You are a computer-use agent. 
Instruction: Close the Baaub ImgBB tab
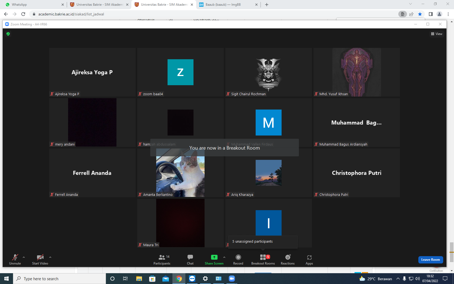(x=256, y=5)
